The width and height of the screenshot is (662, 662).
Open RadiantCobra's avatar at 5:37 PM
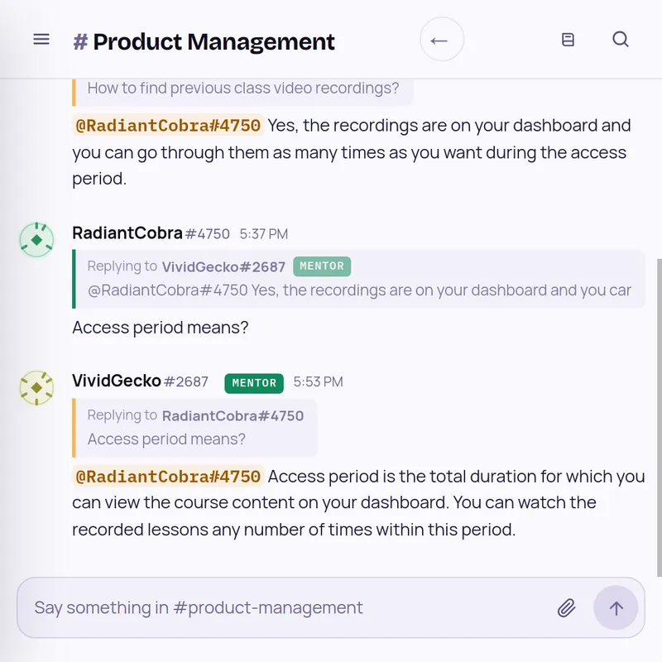[x=36, y=239]
